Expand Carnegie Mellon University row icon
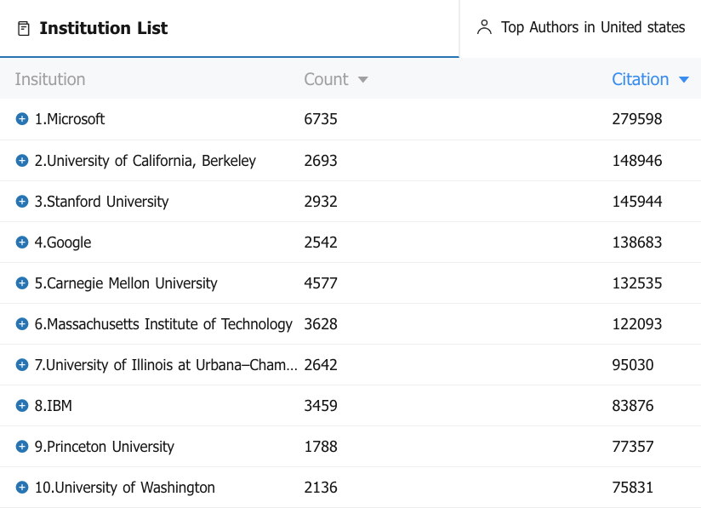This screenshot has height=508, width=701. coord(22,283)
